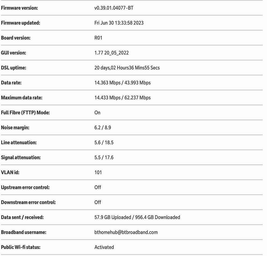The image size is (267, 256).
Task: Click the "Broadband username:" label
Action: [24, 232]
